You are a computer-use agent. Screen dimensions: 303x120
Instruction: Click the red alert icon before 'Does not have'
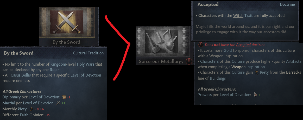(201, 45)
